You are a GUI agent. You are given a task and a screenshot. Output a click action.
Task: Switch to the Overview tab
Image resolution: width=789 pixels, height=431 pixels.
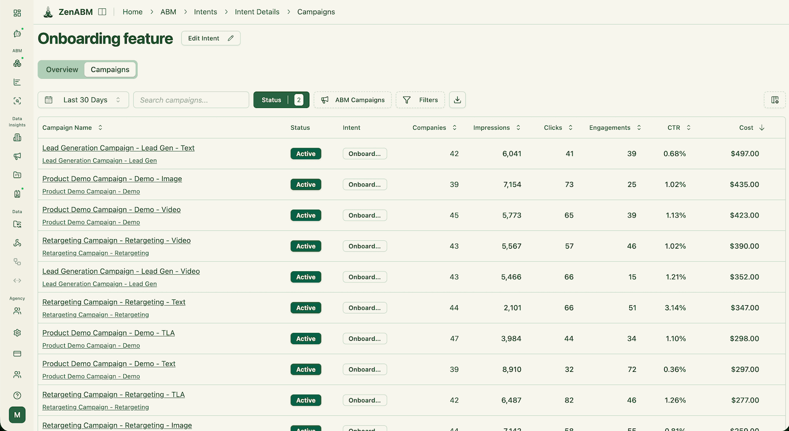(x=62, y=70)
